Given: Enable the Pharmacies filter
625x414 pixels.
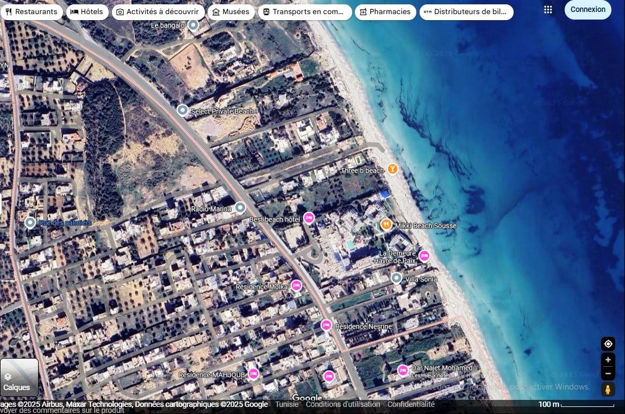Looking at the screenshot, I should (x=385, y=11).
